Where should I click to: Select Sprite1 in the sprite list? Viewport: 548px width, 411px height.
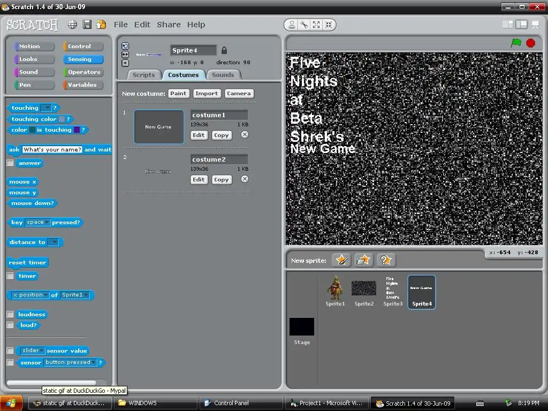coord(335,291)
